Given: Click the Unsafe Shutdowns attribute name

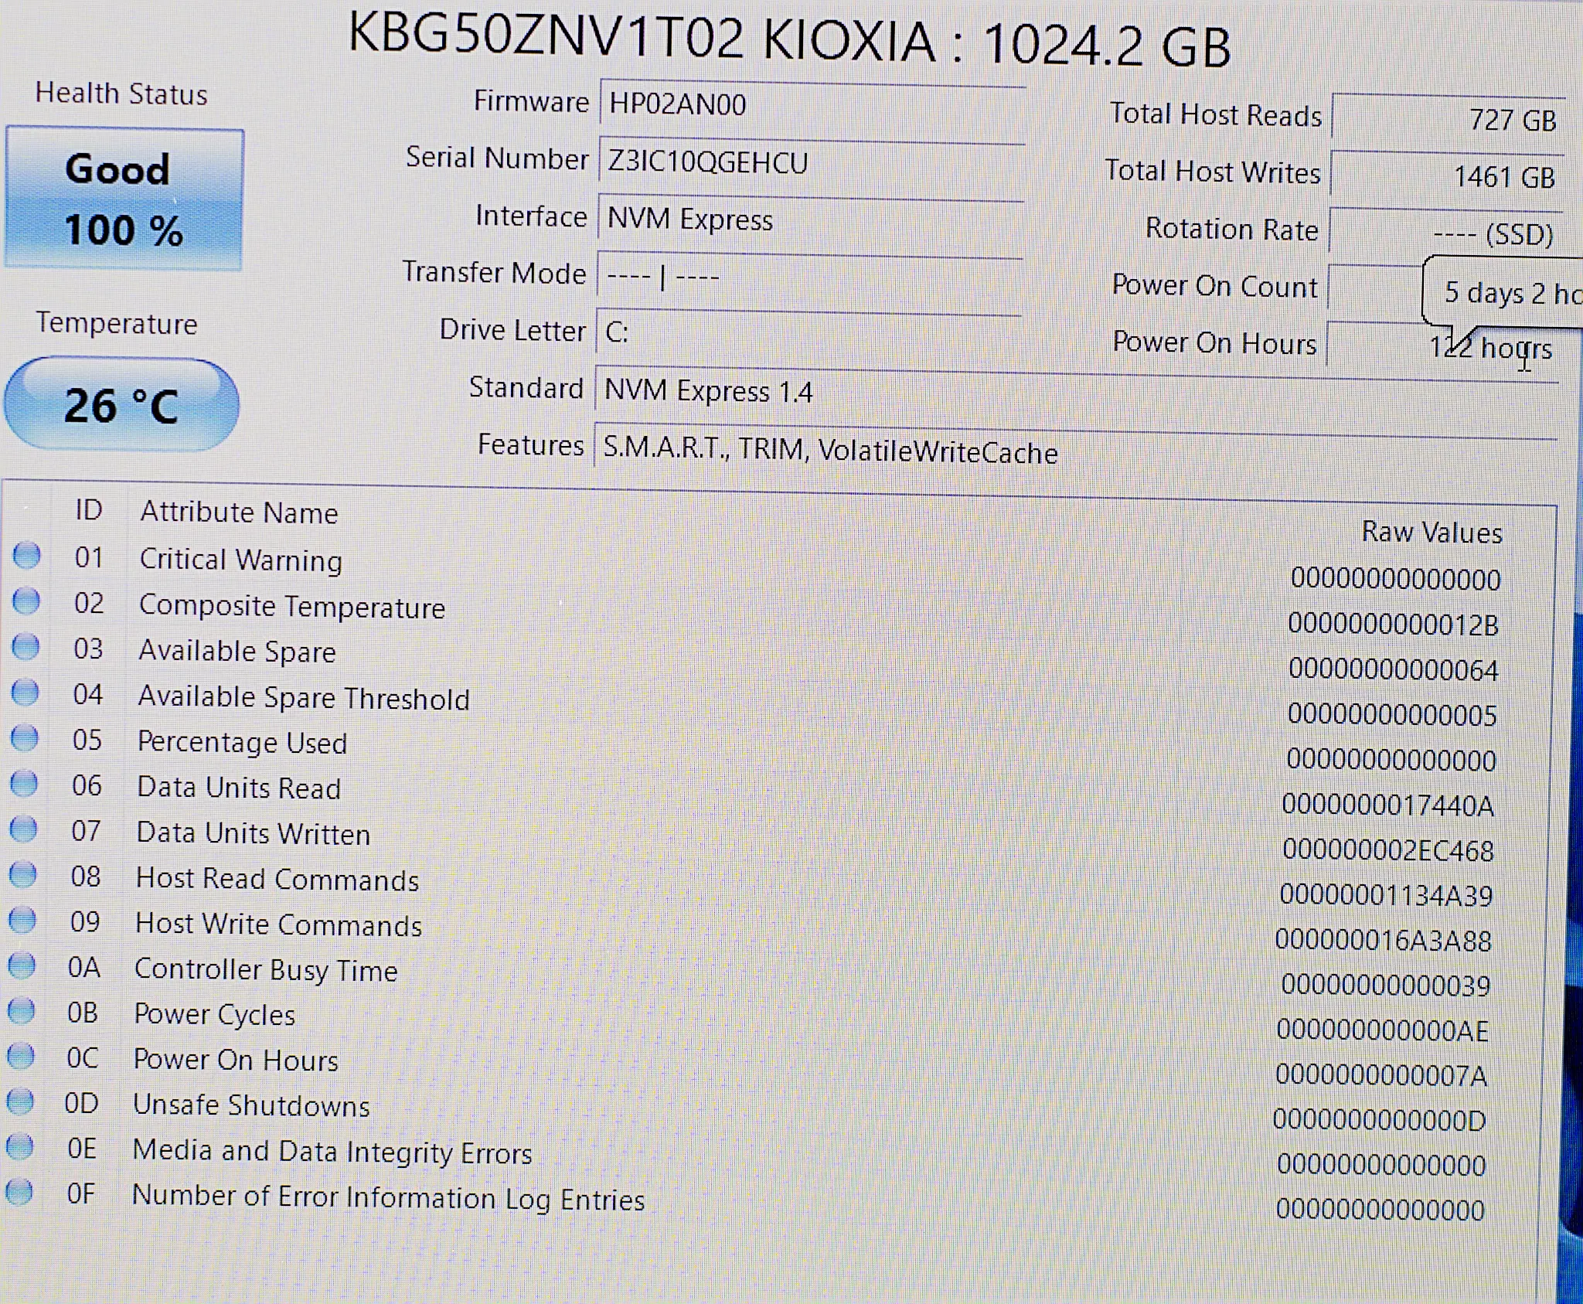Looking at the screenshot, I should click(x=252, y=1105).
